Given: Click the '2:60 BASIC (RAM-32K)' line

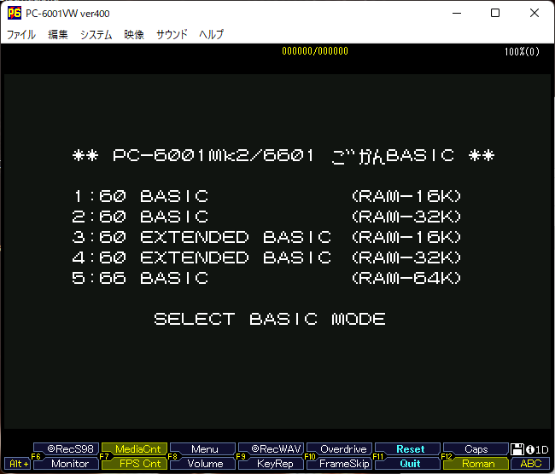Looking at the screenshot, I should pos(266,217).
